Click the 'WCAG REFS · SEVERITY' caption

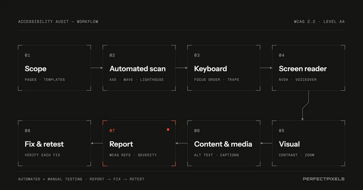133,155
